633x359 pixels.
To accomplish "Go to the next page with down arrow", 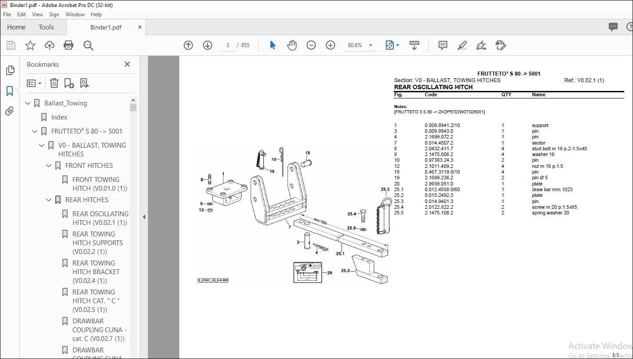I will point(208,45).
